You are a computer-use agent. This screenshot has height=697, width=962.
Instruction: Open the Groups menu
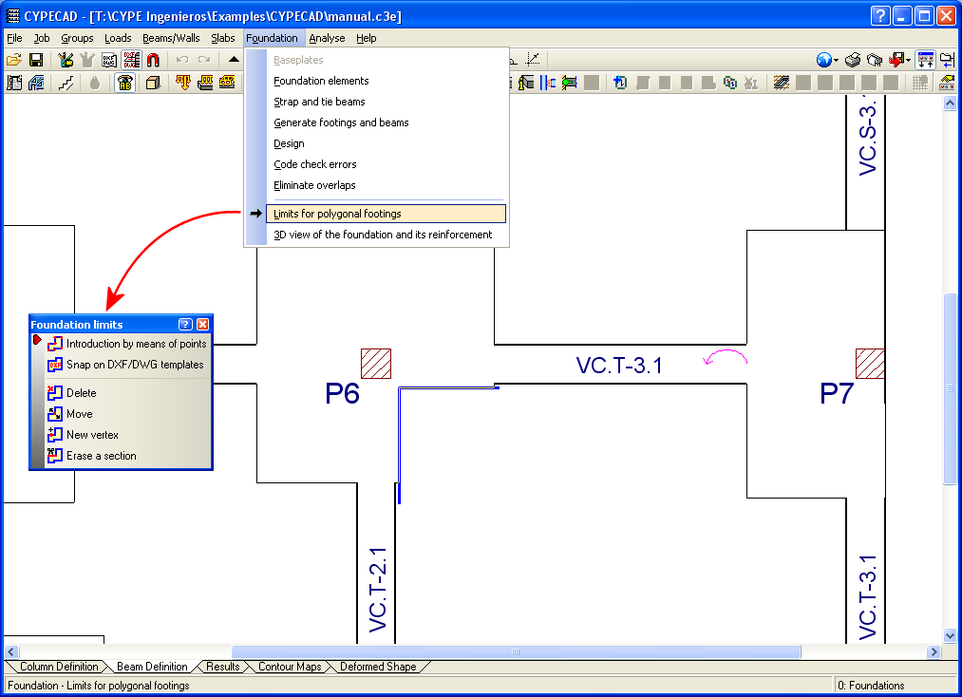[x=77, y=38]
